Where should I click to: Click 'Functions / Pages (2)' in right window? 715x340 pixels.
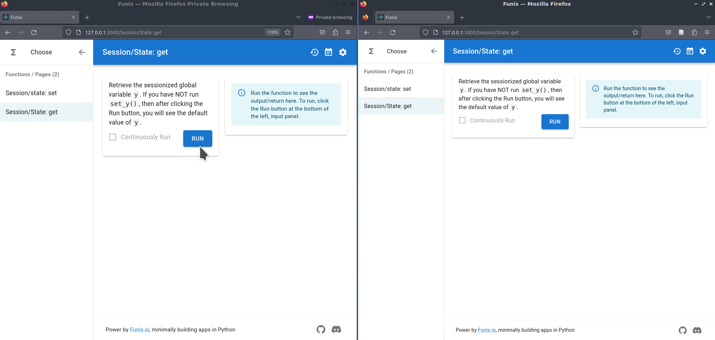(388, 72)
